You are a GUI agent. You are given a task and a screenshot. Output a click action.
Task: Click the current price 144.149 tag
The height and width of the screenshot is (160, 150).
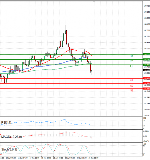click(146, 70)
